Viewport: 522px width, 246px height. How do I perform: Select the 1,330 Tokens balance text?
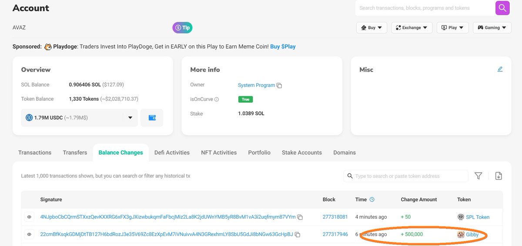click(84, 99)
